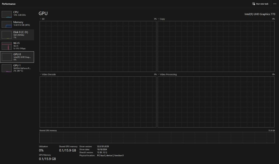
Task: Open the Copy engine graph dropdown
Action: tap(158, 19)
